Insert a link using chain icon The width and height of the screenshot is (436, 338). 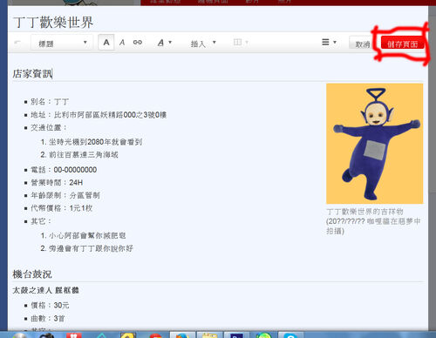[138, 43]
